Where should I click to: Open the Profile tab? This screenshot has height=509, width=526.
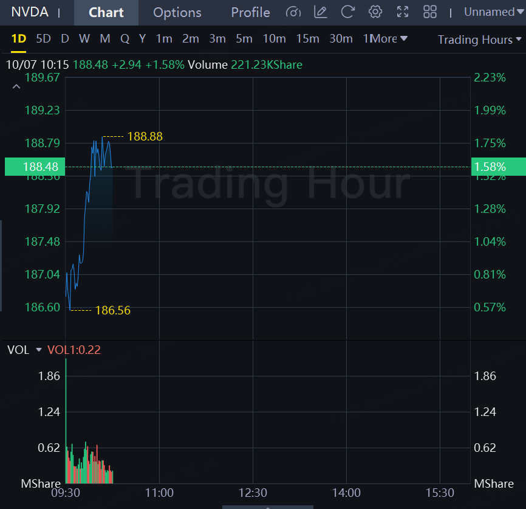[250, 12]
